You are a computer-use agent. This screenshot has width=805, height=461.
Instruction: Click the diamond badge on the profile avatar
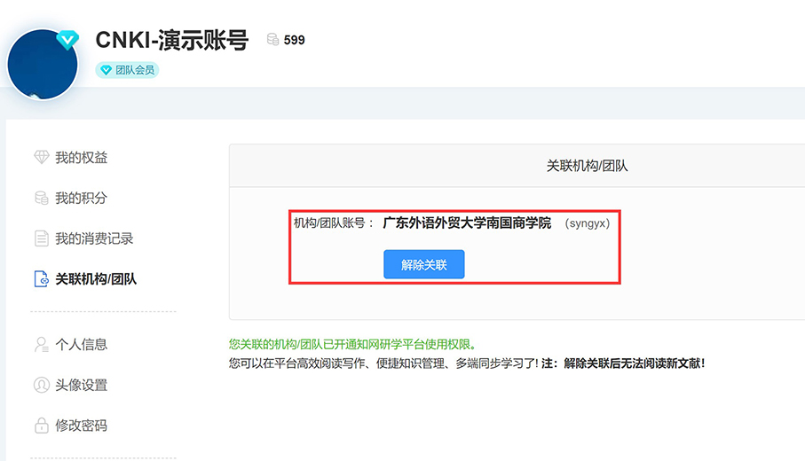point(67,40)
